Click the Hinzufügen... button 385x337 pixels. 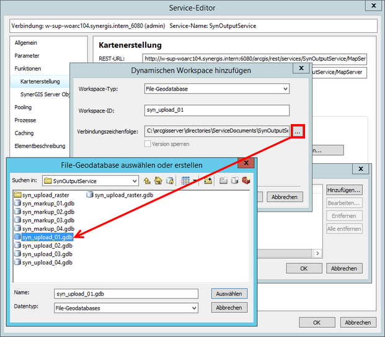(344, 190)
